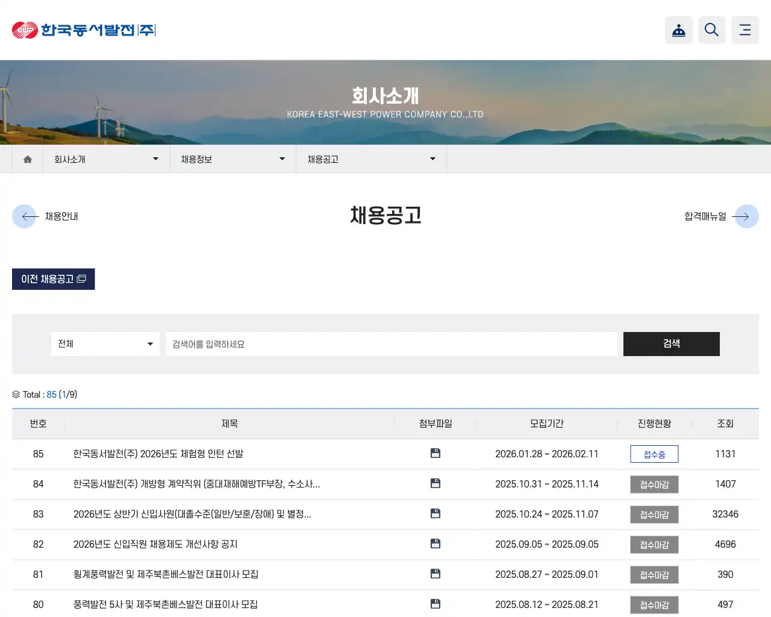Click the keyword search input field
Viewport: 771px width, 617px height.
(392, 343)
